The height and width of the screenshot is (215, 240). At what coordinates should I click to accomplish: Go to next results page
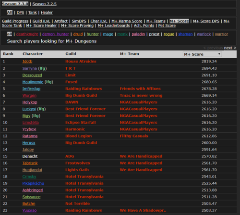point(230,48)
